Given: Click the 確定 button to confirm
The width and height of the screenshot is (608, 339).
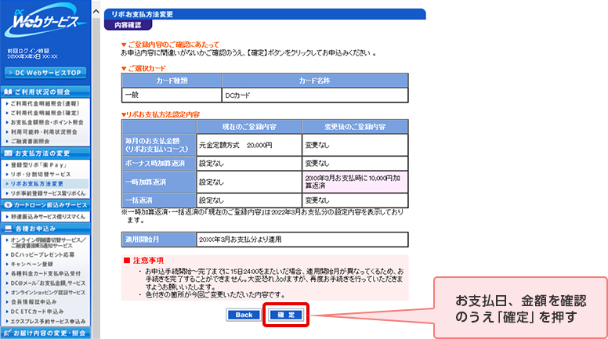Looking at the screenshot, I should (x=285, y=314).
